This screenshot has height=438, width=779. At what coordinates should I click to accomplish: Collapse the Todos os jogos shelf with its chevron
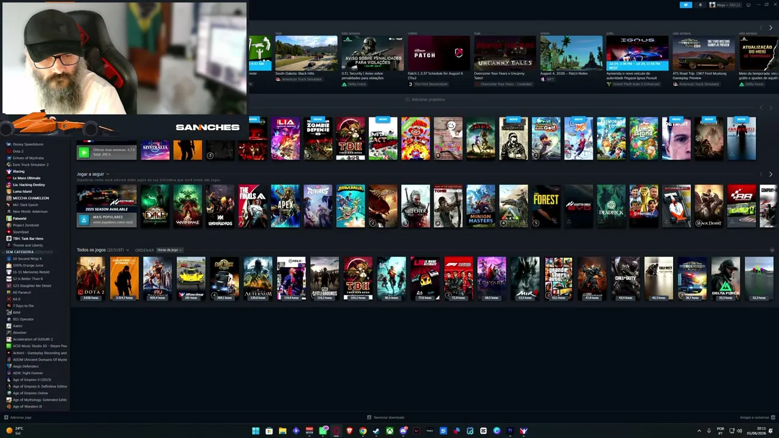point(772,250)
